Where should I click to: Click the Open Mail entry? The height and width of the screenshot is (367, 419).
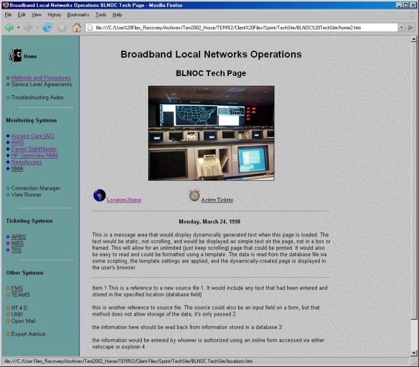pyautogui.click(x=23, y=321)
